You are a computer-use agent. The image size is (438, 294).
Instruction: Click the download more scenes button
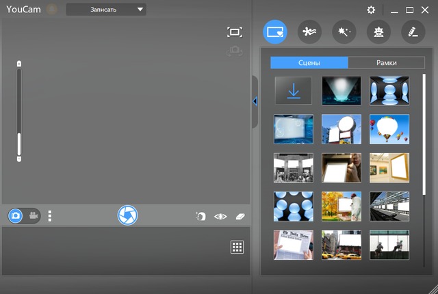click(294, 90)
